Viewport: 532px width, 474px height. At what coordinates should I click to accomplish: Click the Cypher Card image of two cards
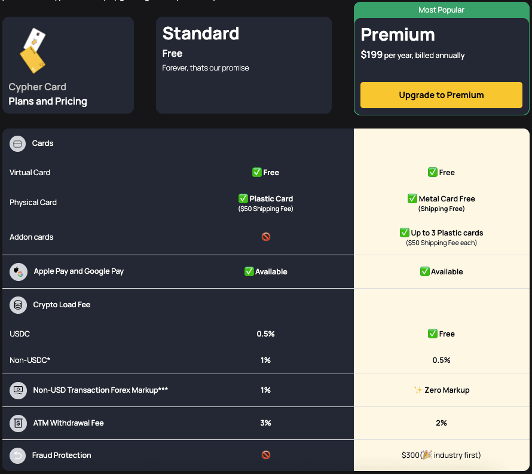(33, 51)
